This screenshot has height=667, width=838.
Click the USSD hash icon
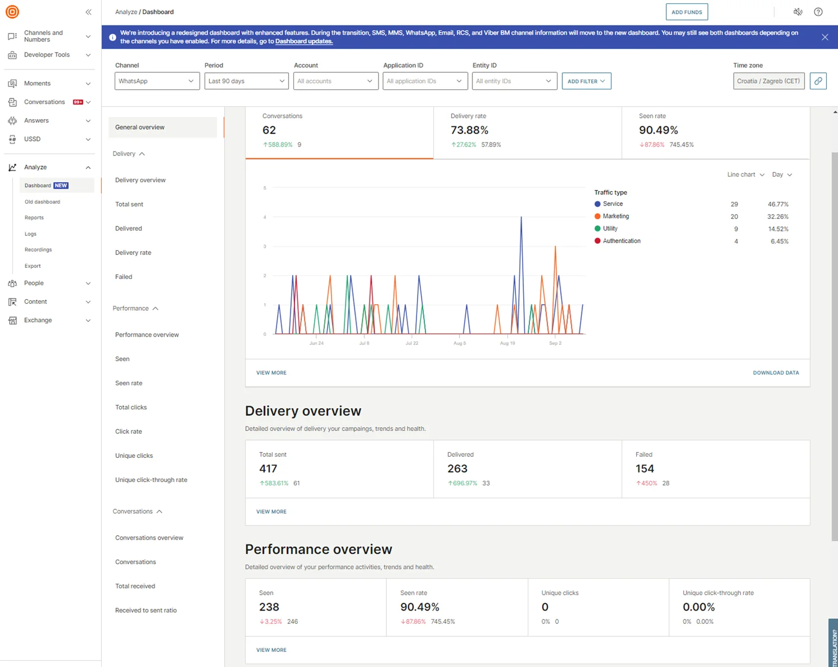pyautogui.click(x=12, y=139)
